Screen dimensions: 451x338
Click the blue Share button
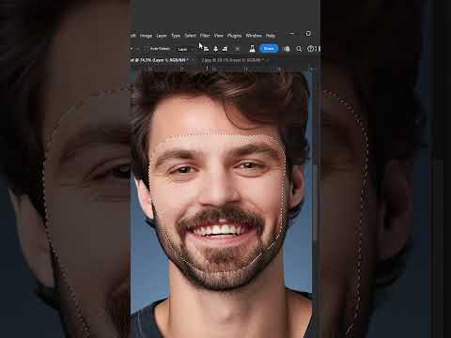click(x=269, y=49)
